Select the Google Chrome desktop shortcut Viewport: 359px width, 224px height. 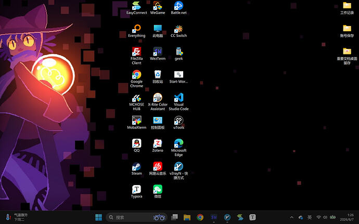pos(136,79)
